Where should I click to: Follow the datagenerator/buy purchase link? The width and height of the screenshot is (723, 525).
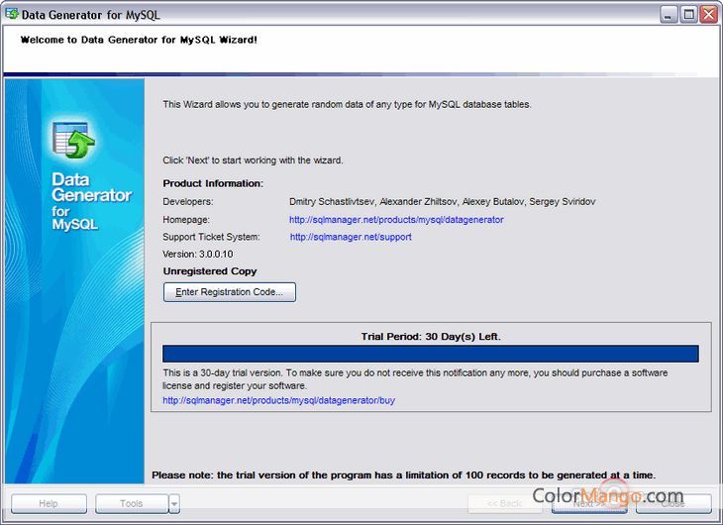click(278, 400)
